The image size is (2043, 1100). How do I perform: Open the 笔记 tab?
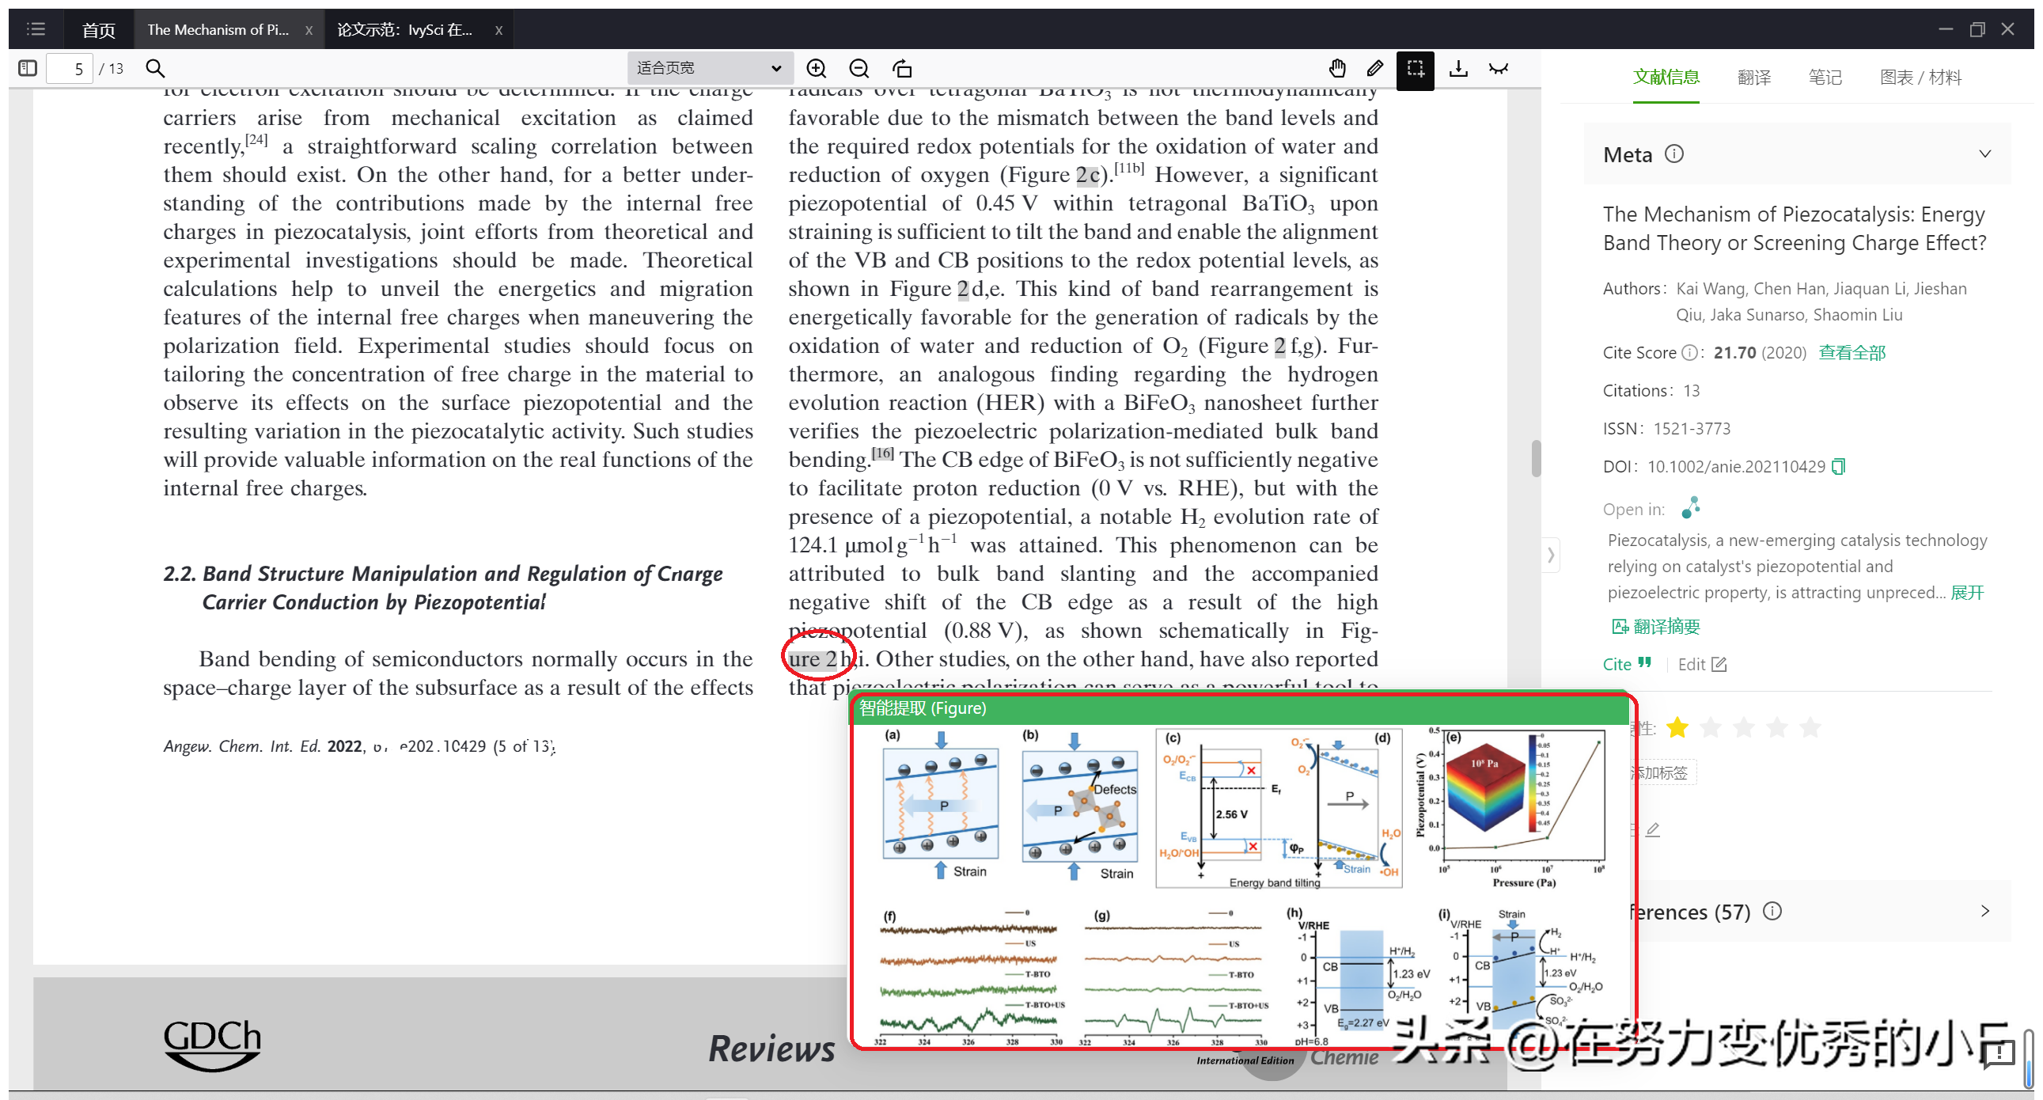(1825, 77)
